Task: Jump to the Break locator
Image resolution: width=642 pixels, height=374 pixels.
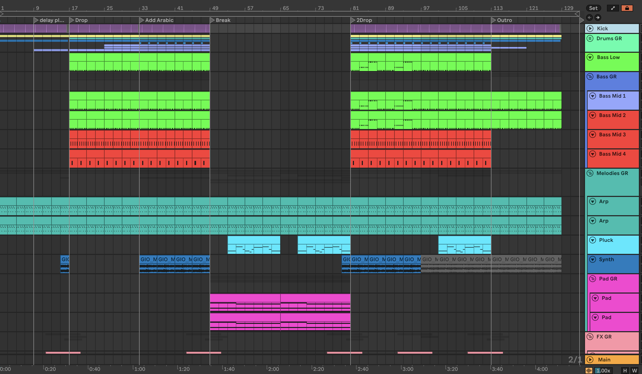Action: [212, 20]
